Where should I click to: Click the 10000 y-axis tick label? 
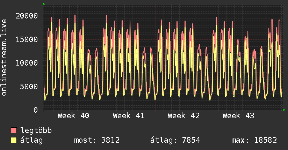pos(27,63)
